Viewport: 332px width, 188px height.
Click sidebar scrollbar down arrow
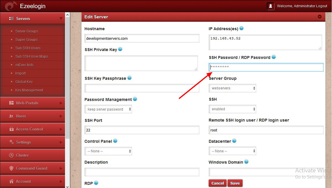tap(67, 187)
